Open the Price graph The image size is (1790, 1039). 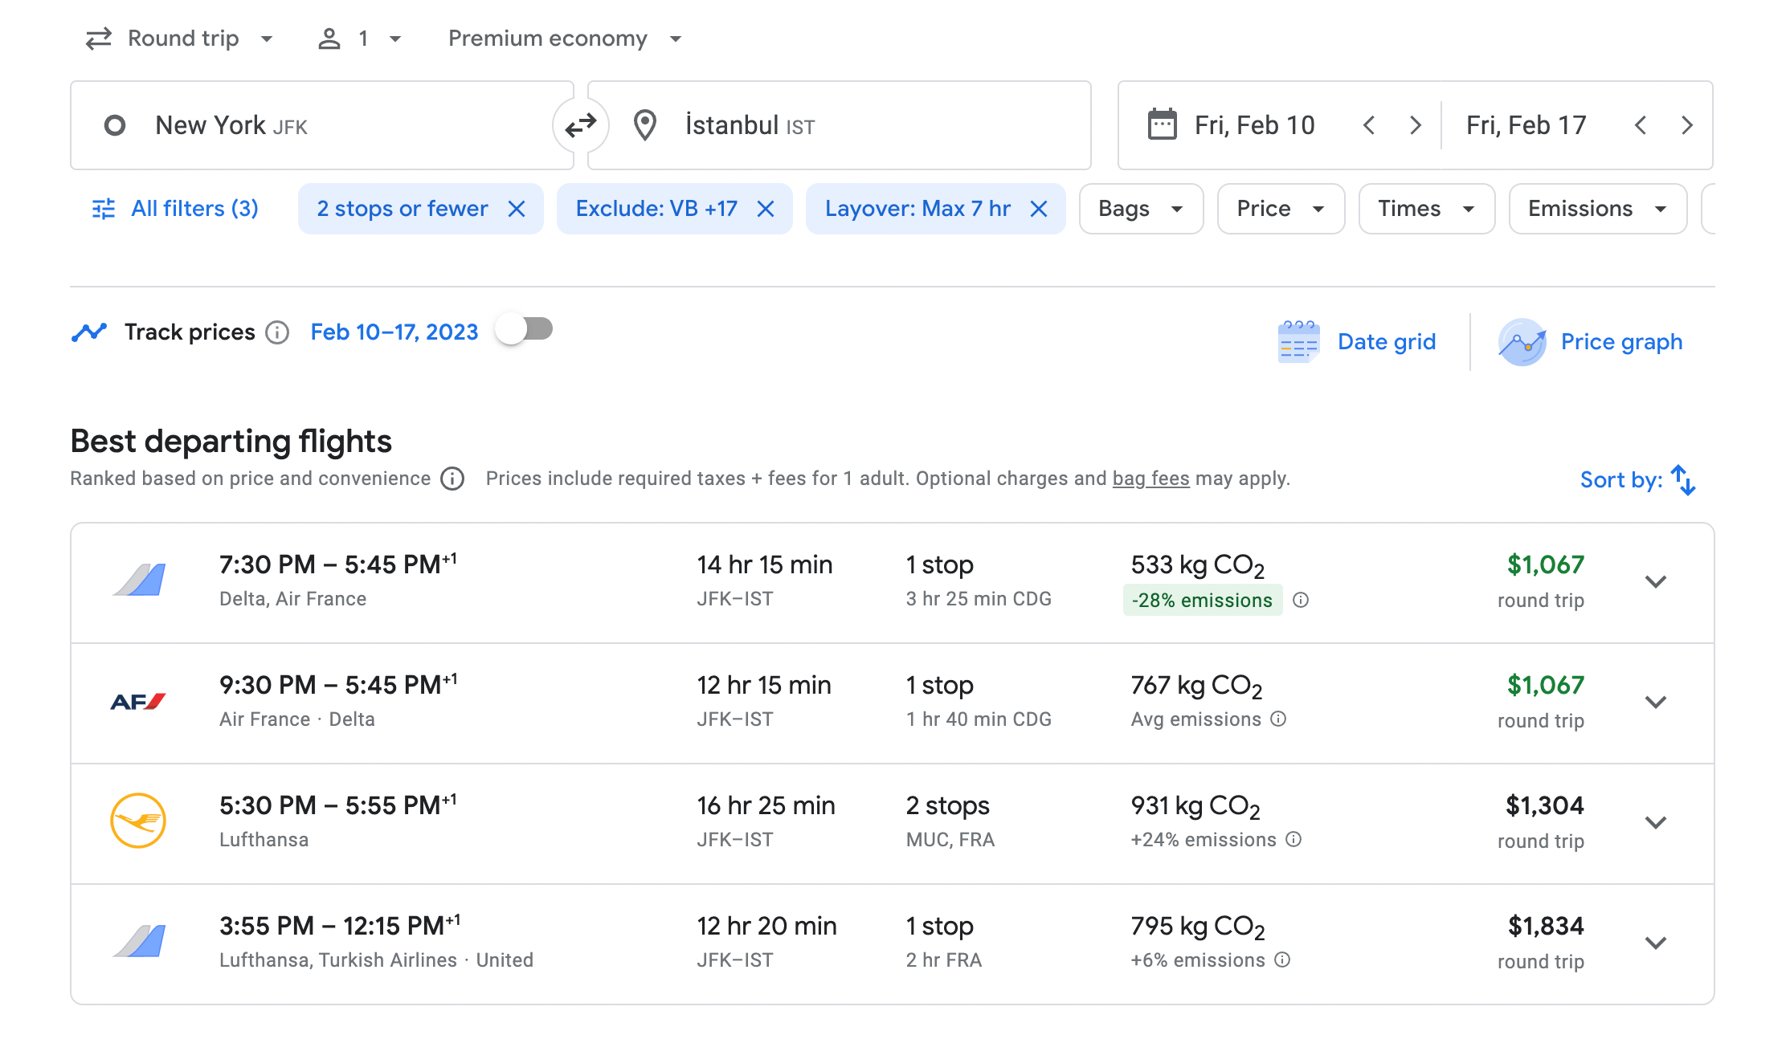pos(1620,342)
